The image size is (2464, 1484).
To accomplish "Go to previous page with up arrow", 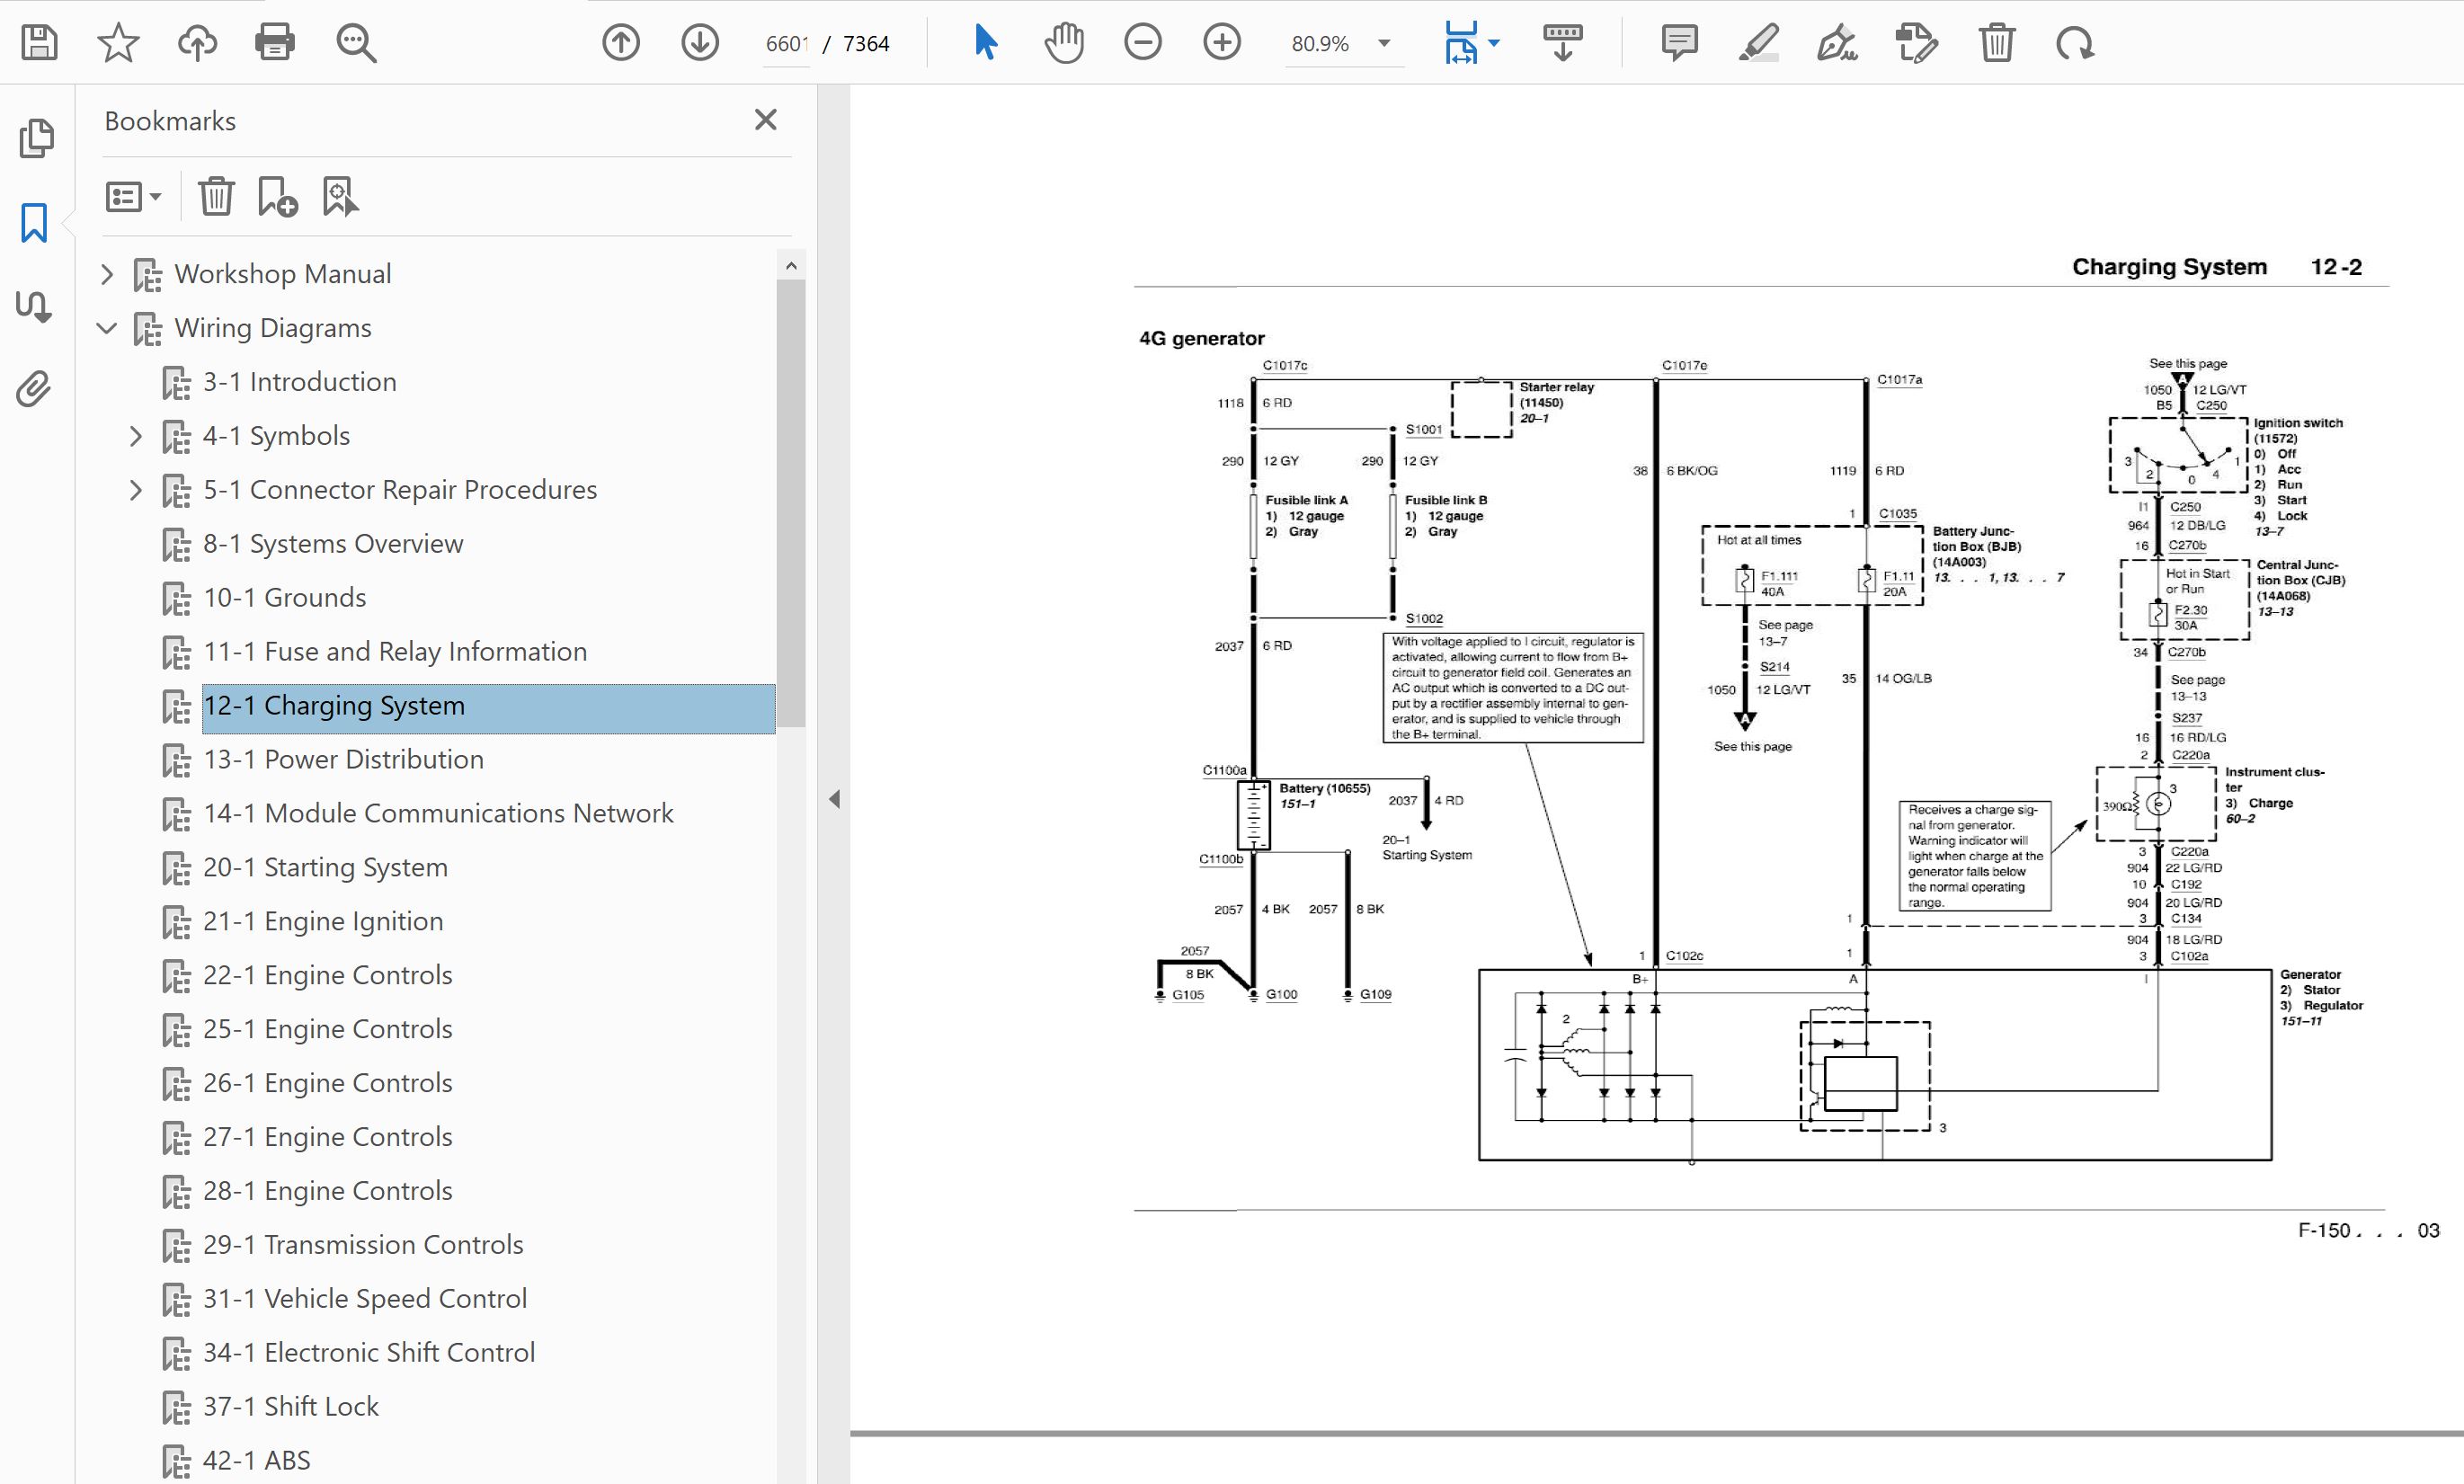I will [x=621, y=43].
